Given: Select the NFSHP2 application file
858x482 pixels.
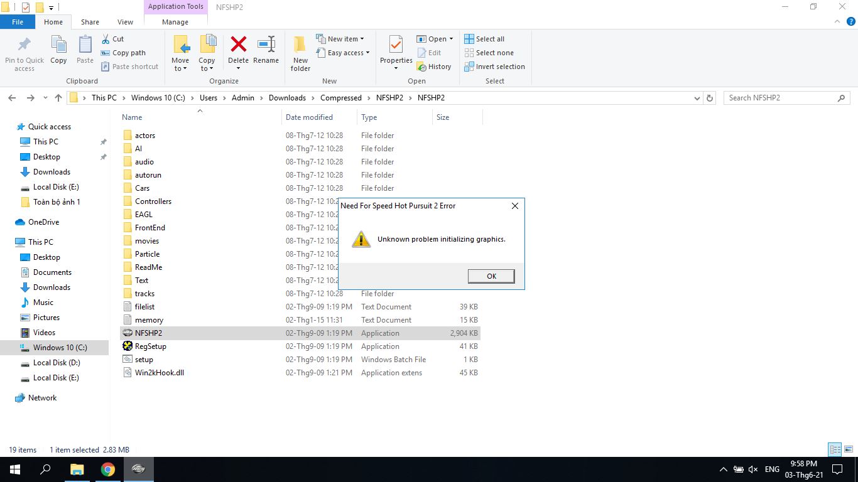Looking at the screenshot, I should click(x=300, y=333).
